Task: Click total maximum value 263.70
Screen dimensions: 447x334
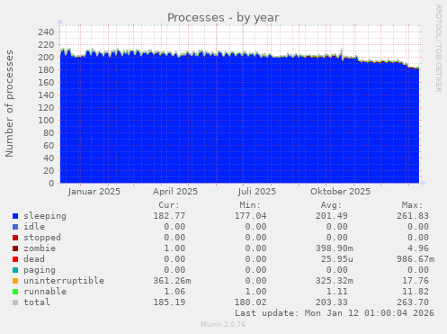Action: pyautogui.click(x=413, y=302)
